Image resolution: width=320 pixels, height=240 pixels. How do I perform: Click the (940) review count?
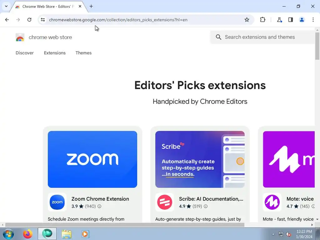(90, 206)
